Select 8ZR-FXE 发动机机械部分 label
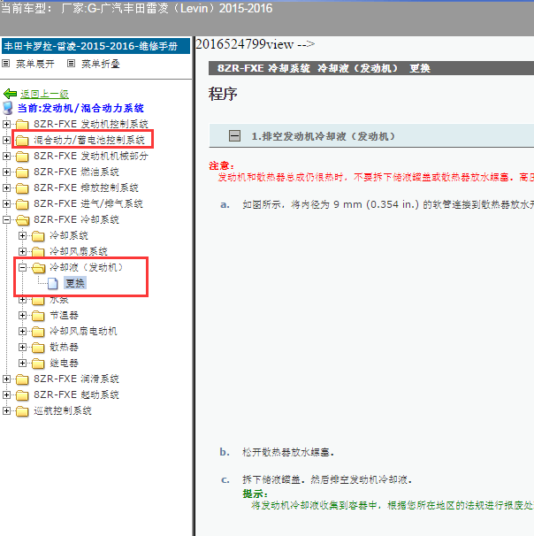534x536 pixels. pyautogui.click(x=91, y=157)
